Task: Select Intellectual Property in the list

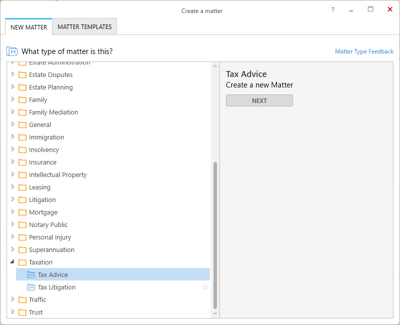Action: click(57, 174)
